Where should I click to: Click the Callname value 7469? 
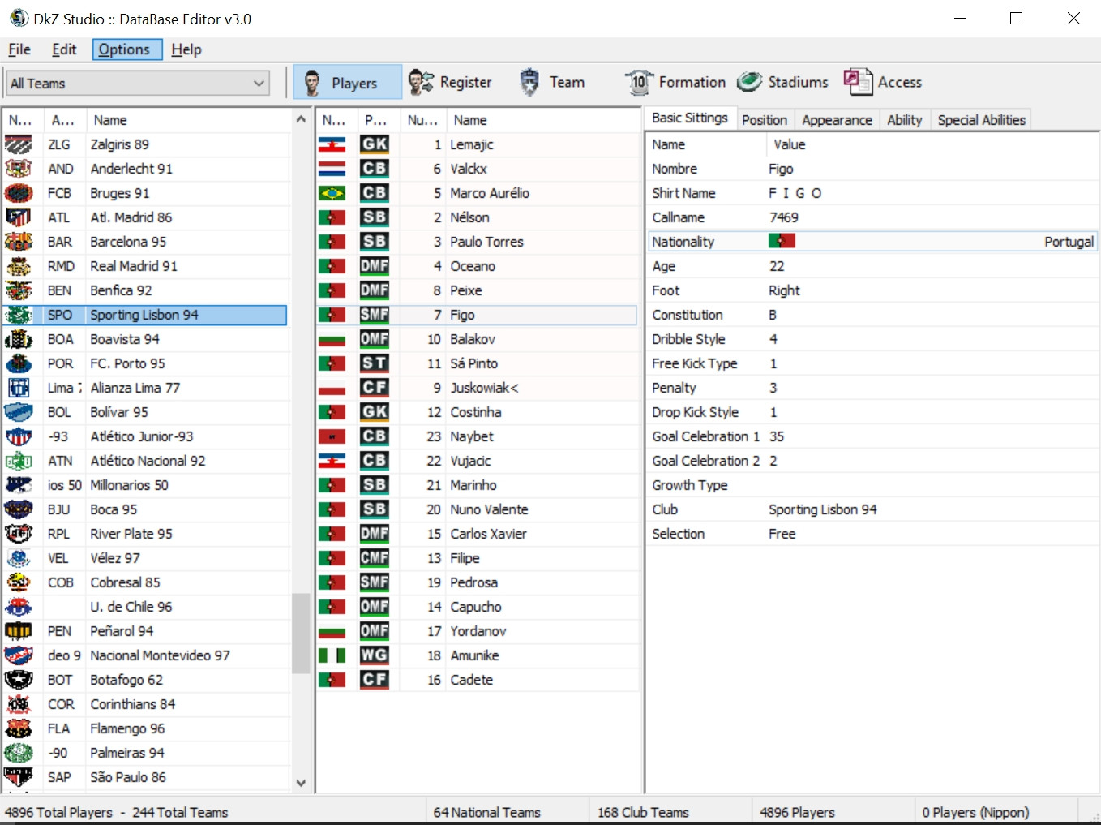pyautogui.click(x=784, y=217)
